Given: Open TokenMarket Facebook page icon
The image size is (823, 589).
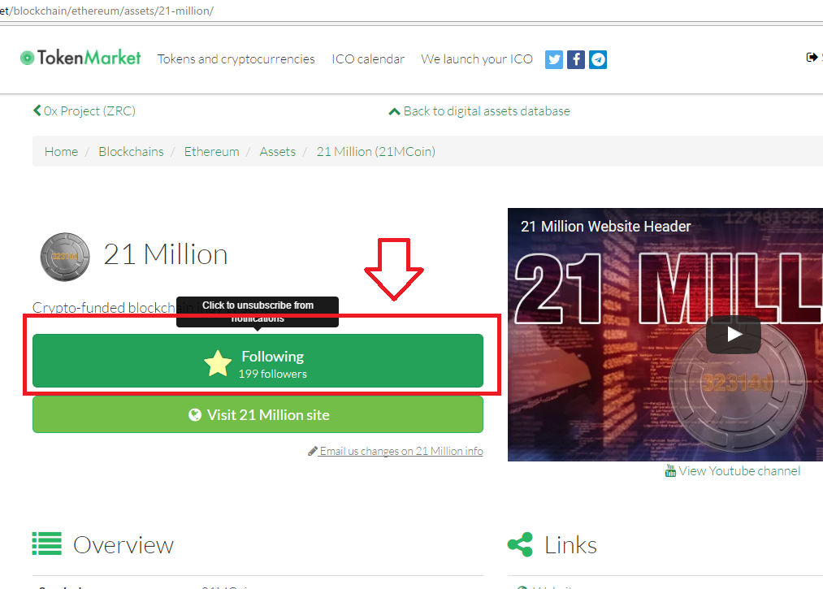Looking at the screenshot, I should pos(576,60).
